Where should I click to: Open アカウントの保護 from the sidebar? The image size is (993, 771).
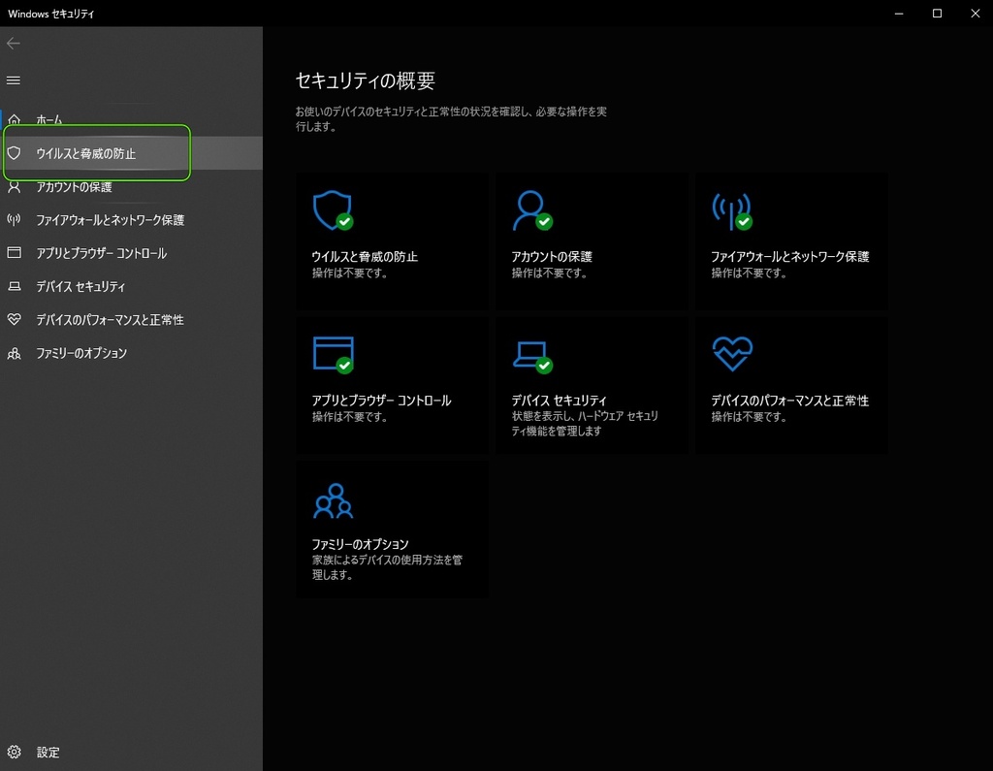[x=74, y=187]
